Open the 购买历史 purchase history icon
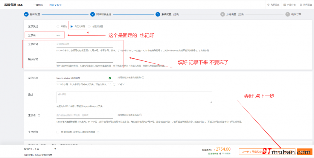 click(268, 5)
